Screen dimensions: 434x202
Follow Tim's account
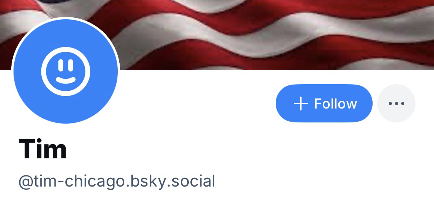(x=324, y=103)
